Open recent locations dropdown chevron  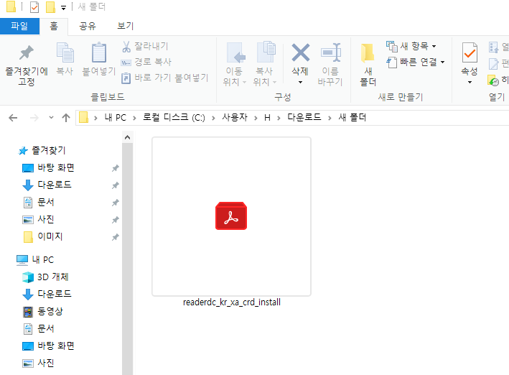click(x=51, y=118)
